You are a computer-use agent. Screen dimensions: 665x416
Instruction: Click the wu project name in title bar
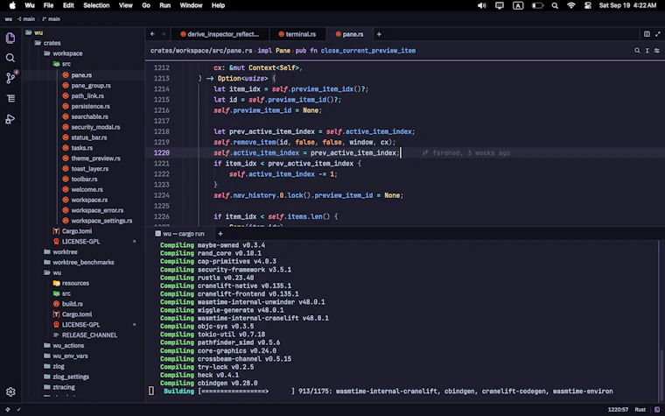pyautogui.click(x=8, y=19)
